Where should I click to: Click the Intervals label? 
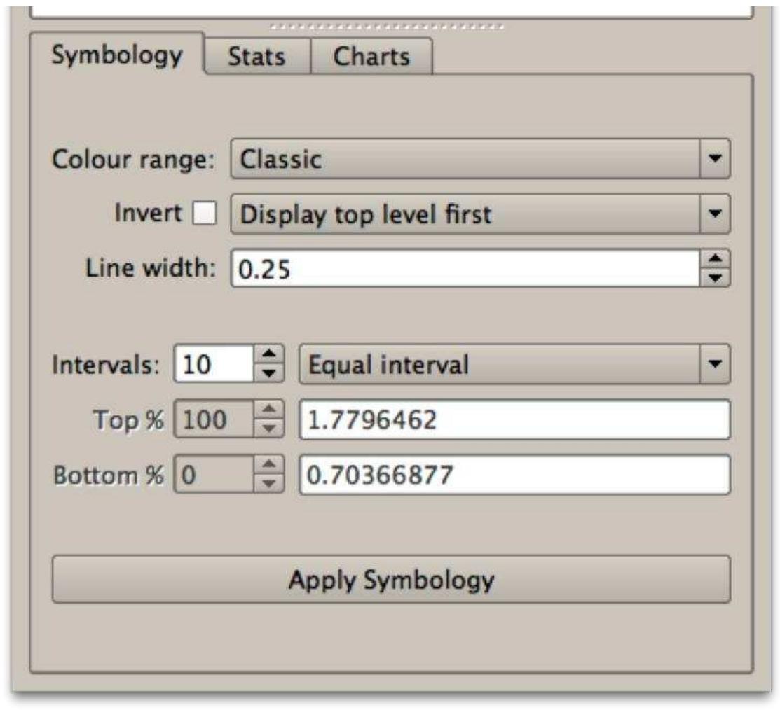tap(105, 365)
